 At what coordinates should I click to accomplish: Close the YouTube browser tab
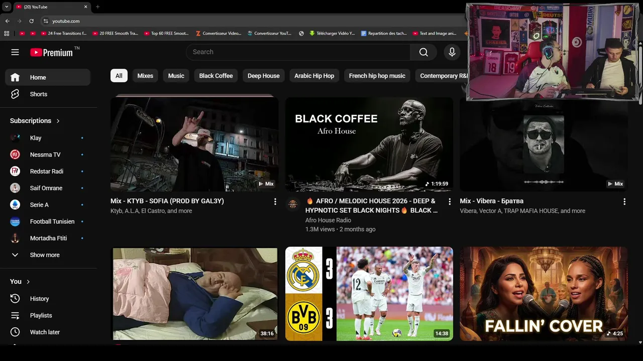[85, 7]
